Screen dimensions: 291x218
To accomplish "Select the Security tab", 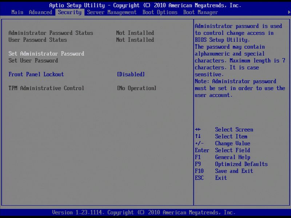I will coord(69,12).
